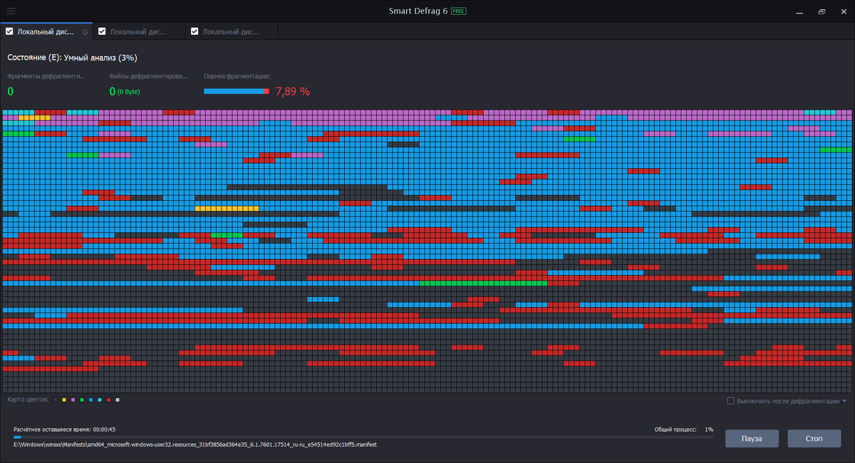855x463 pixels.
Task: Click the overall progress bar above the file path
Action: point(363,437)
